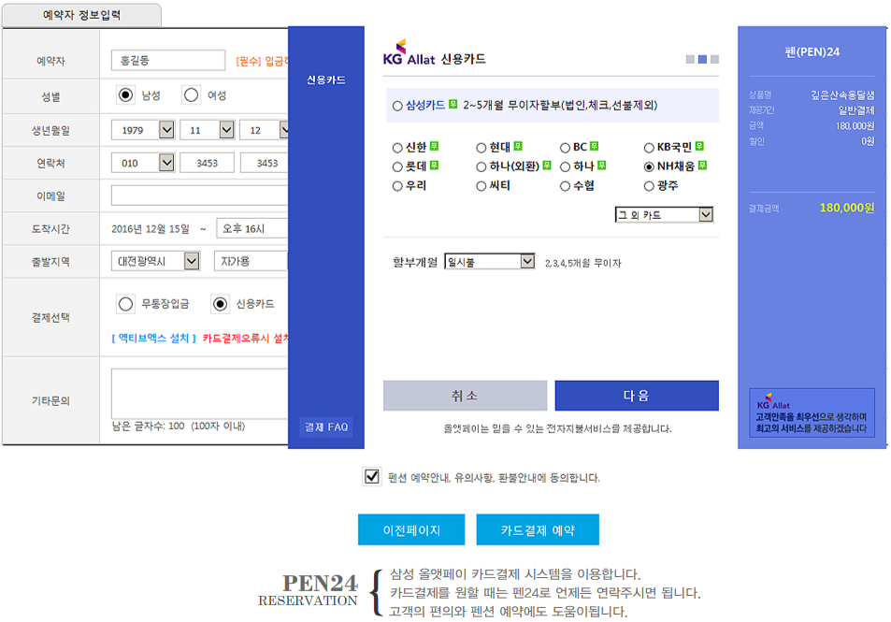Pick the 롯데 card radio button

coord(397,167)
